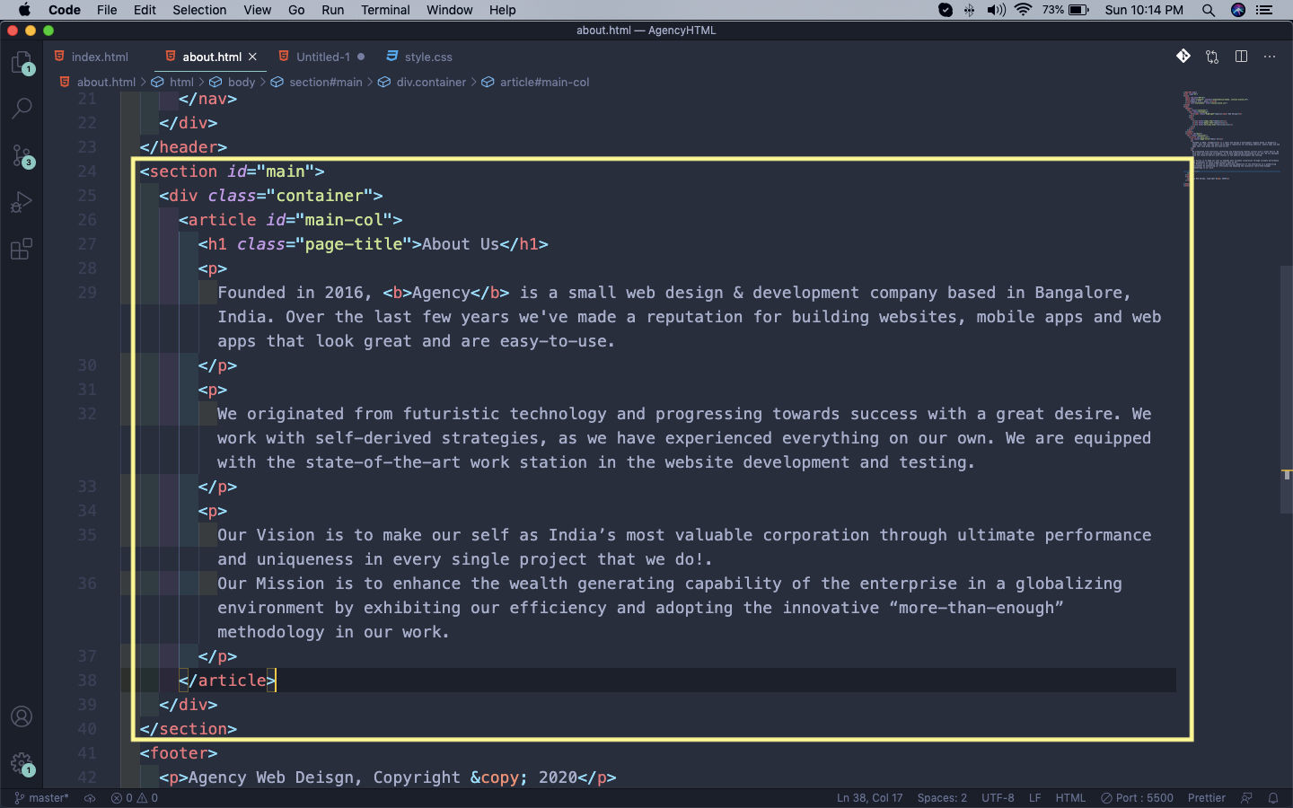
Task: Open Siri from the menu bar
Action: (x=1238, y=10)
